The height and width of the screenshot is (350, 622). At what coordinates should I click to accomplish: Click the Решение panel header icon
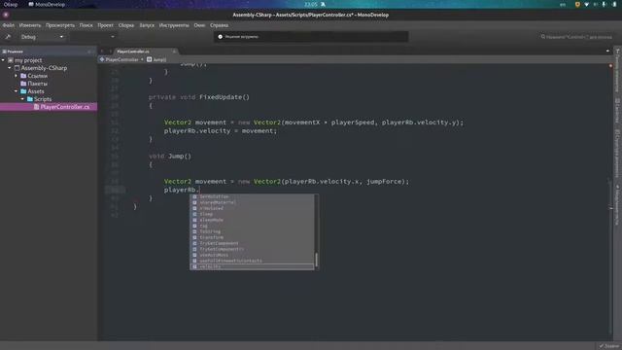[4, 52]
